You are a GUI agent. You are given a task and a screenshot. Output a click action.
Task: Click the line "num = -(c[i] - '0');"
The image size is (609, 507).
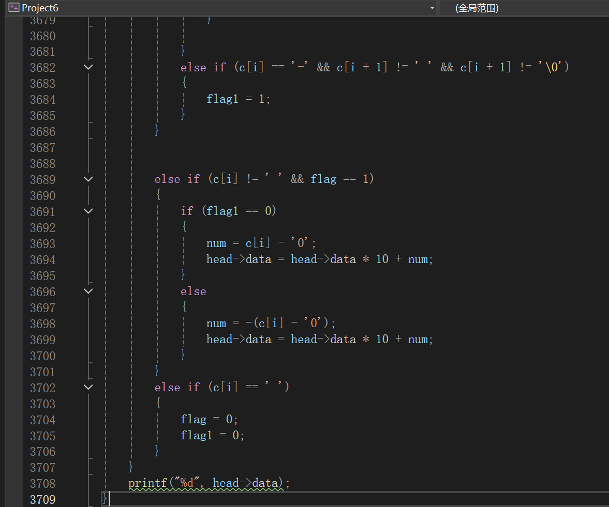(x=271, y=323)
